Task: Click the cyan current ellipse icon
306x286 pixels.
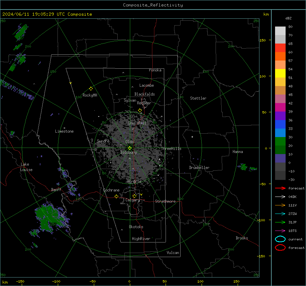Action: pyautogui.click(x=280, y=239)
